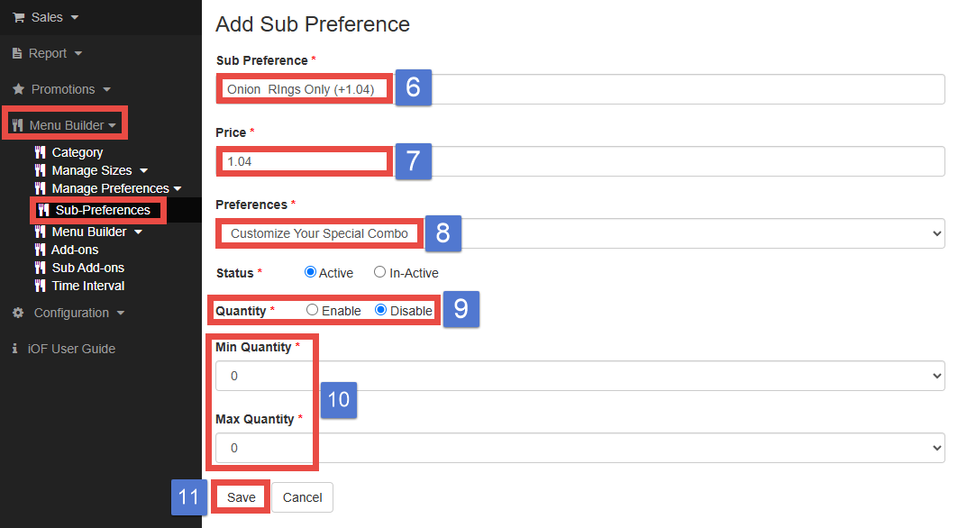Open the Sub Add-ons menu item
The image size is (958, 528).
point(87,268)
